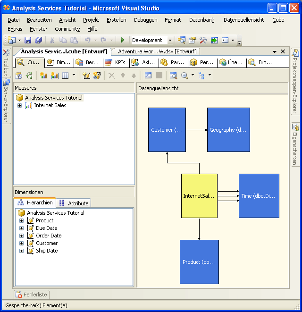Expand the Internet Sales measure group
Screen dimensions: 302x312
coord(20,106)
